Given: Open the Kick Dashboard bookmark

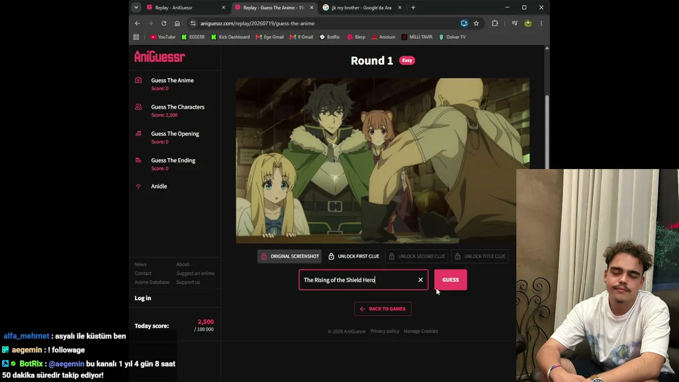Looking at the screenshot, I should [230, 37].
